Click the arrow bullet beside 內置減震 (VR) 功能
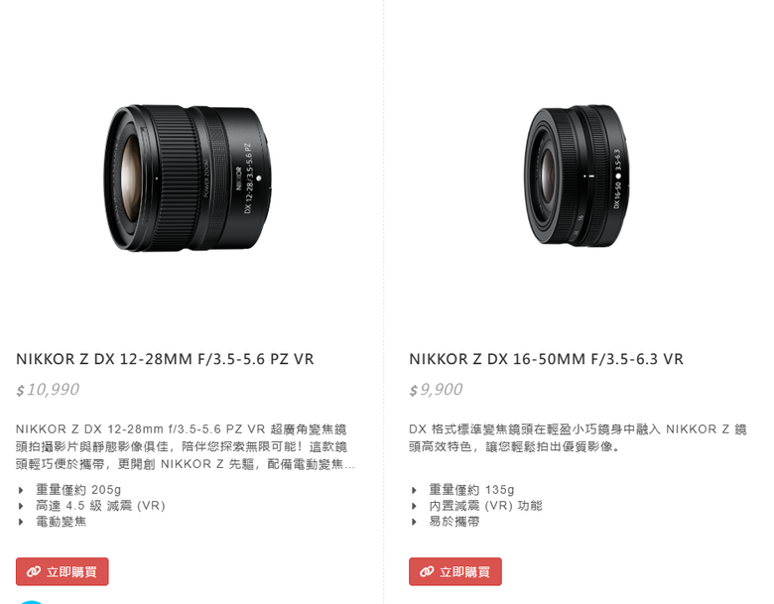Screen dimensions: 774x604 point(414,506)
